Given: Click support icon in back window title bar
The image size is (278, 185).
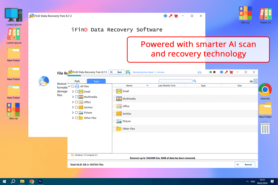Looking at the screenshot, I should tap(165, 16).
